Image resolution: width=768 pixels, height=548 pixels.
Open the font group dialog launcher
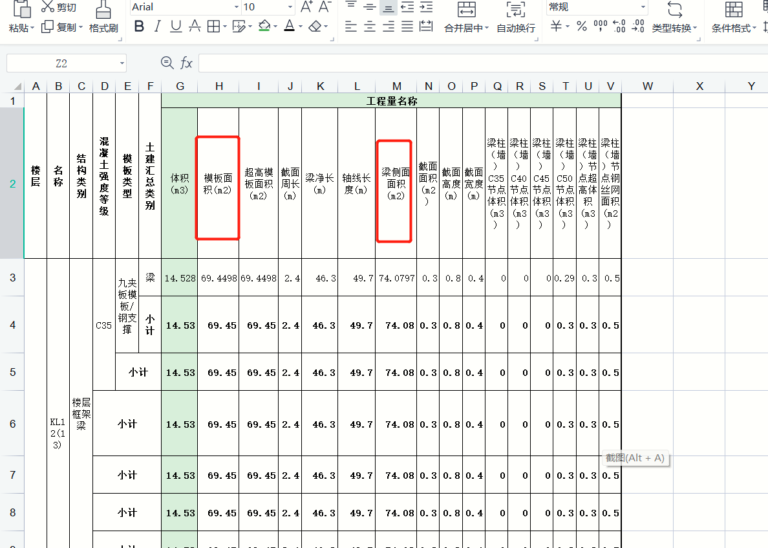332,39
